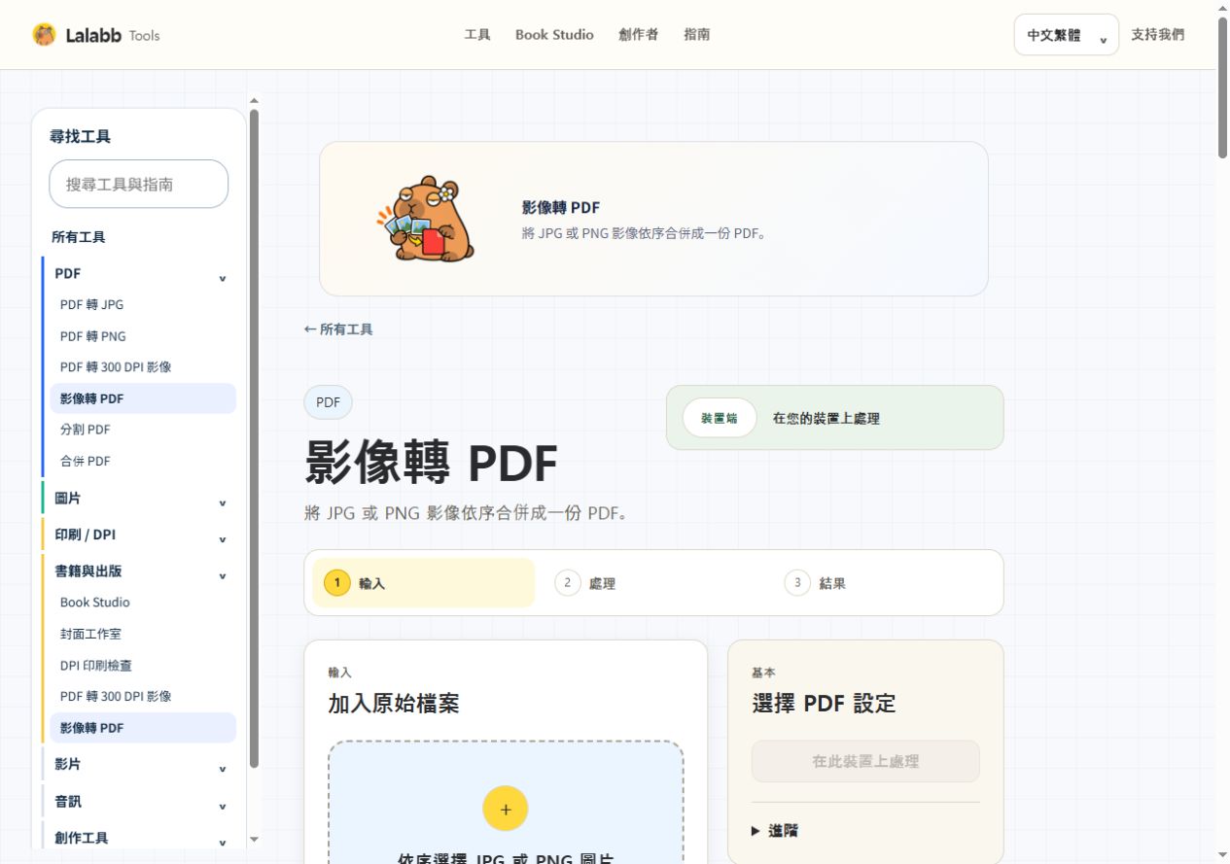
Task: Click the page vertical scrollbar thumb
Action: tap(1222, 86)
